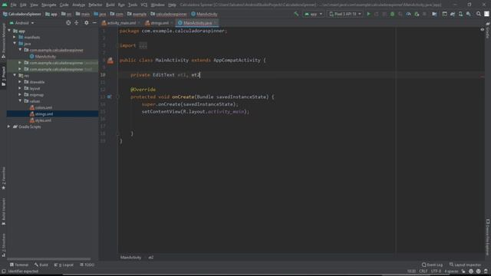Click the override gutter icon next to onCreate
Screen dimensions: 491x276
pos(109,97)
